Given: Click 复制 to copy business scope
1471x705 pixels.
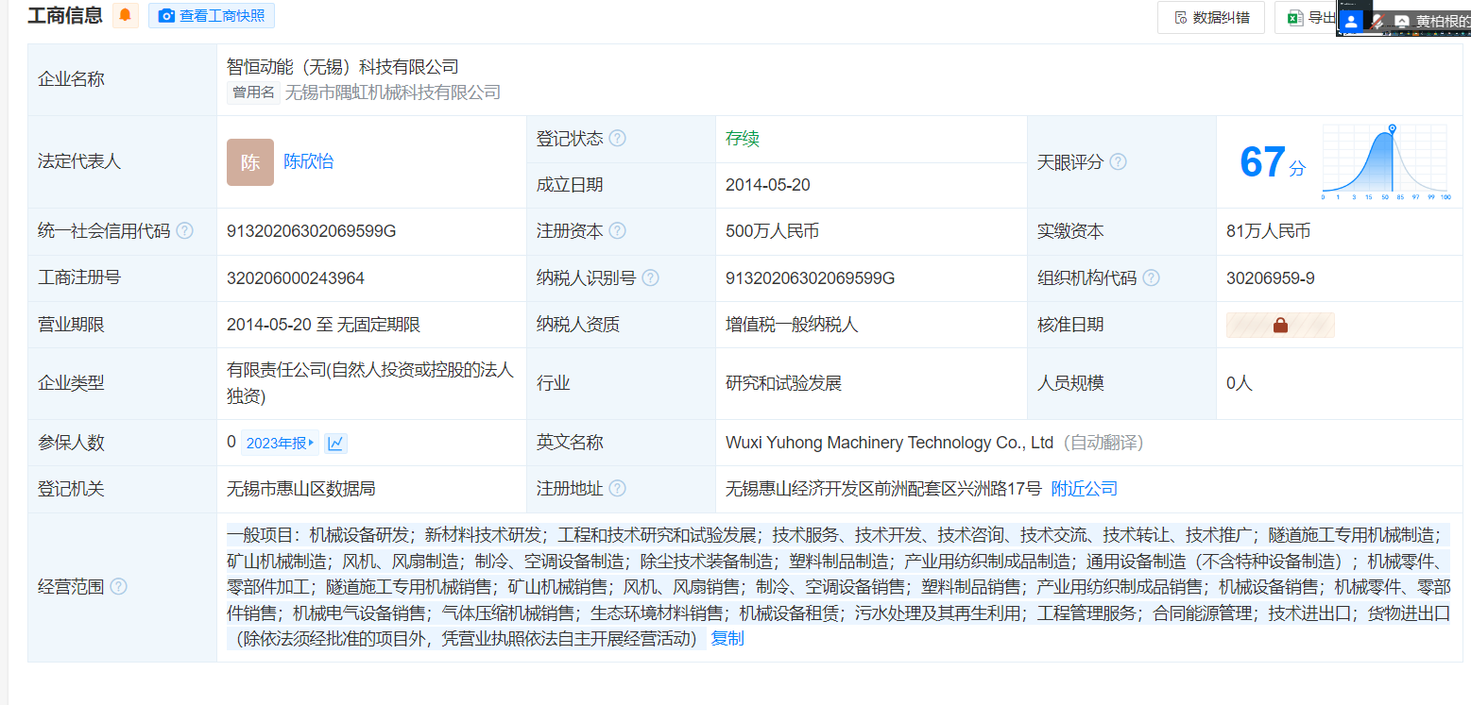Looking at the screenshot, I should pyautogui.click(x=727, y=639).
